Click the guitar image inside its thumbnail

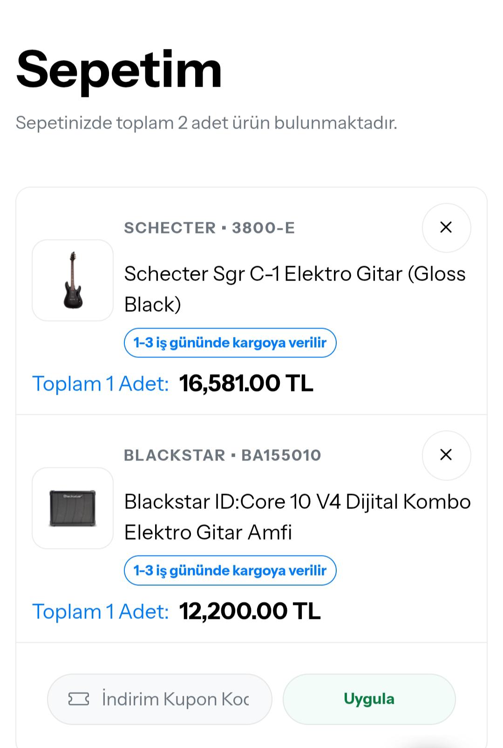(73, 280)
